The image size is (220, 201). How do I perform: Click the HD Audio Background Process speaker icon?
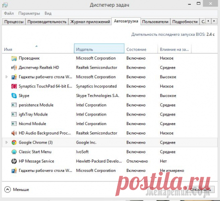[14, 133]
